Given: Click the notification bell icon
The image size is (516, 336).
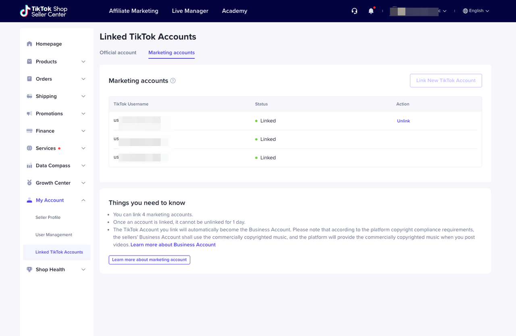Looking at the screenshot, I should [370, 11].
